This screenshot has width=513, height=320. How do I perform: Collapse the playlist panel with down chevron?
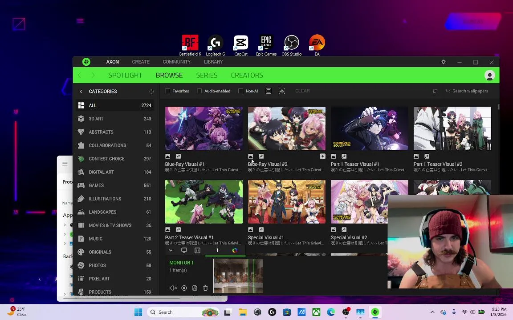171,251
